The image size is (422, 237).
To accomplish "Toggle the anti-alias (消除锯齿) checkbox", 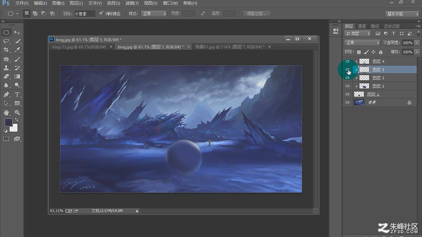I will (101, 13).
